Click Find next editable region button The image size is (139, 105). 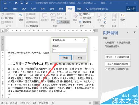coord(118,57)
